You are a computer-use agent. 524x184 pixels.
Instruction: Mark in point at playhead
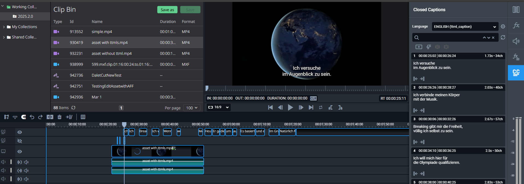coord(330,107)
